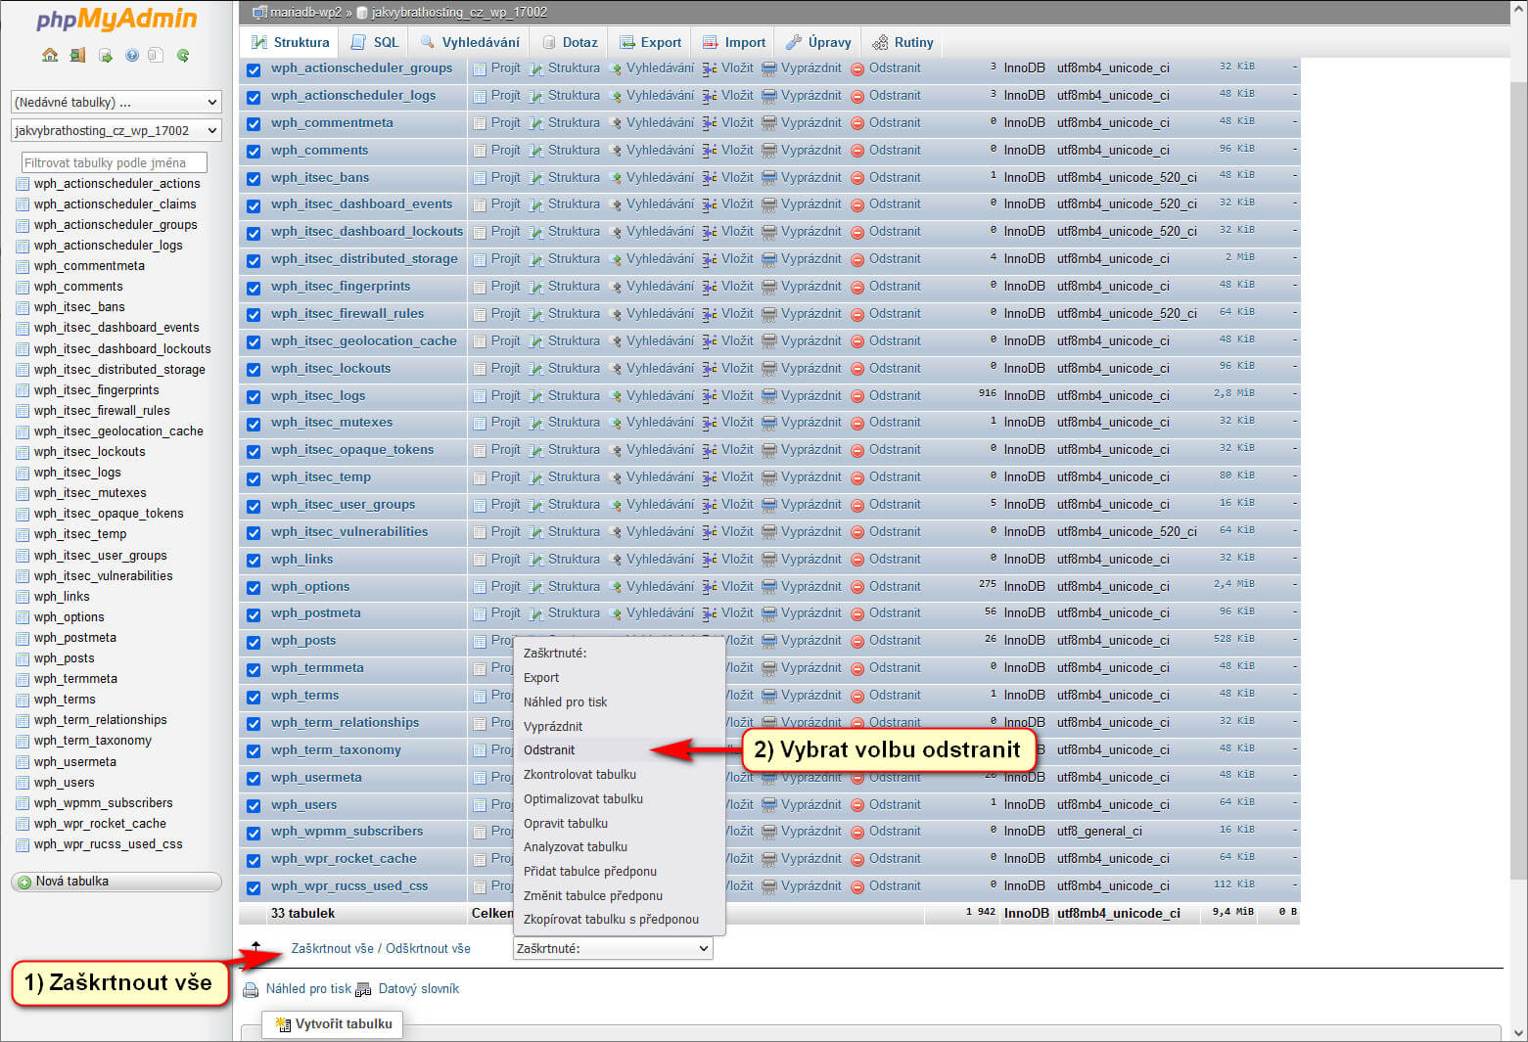Open the SQL tab
The image size is (1528, 1042).
(375, 42)
